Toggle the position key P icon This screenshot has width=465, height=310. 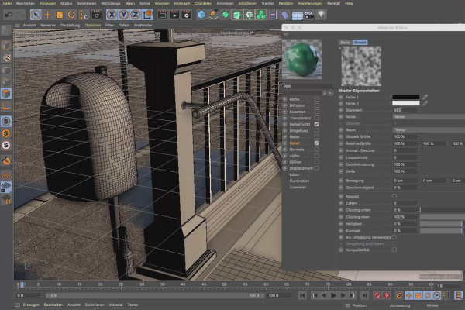pos(436,295)
